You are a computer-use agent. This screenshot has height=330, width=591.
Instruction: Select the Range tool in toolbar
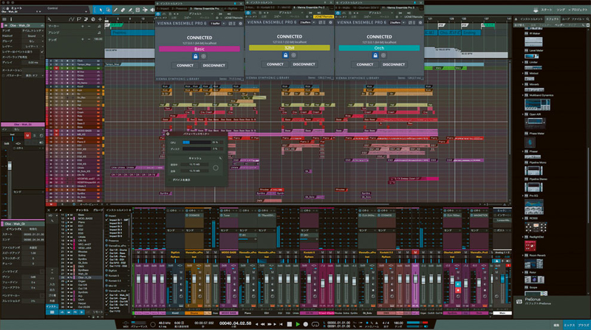108,10
